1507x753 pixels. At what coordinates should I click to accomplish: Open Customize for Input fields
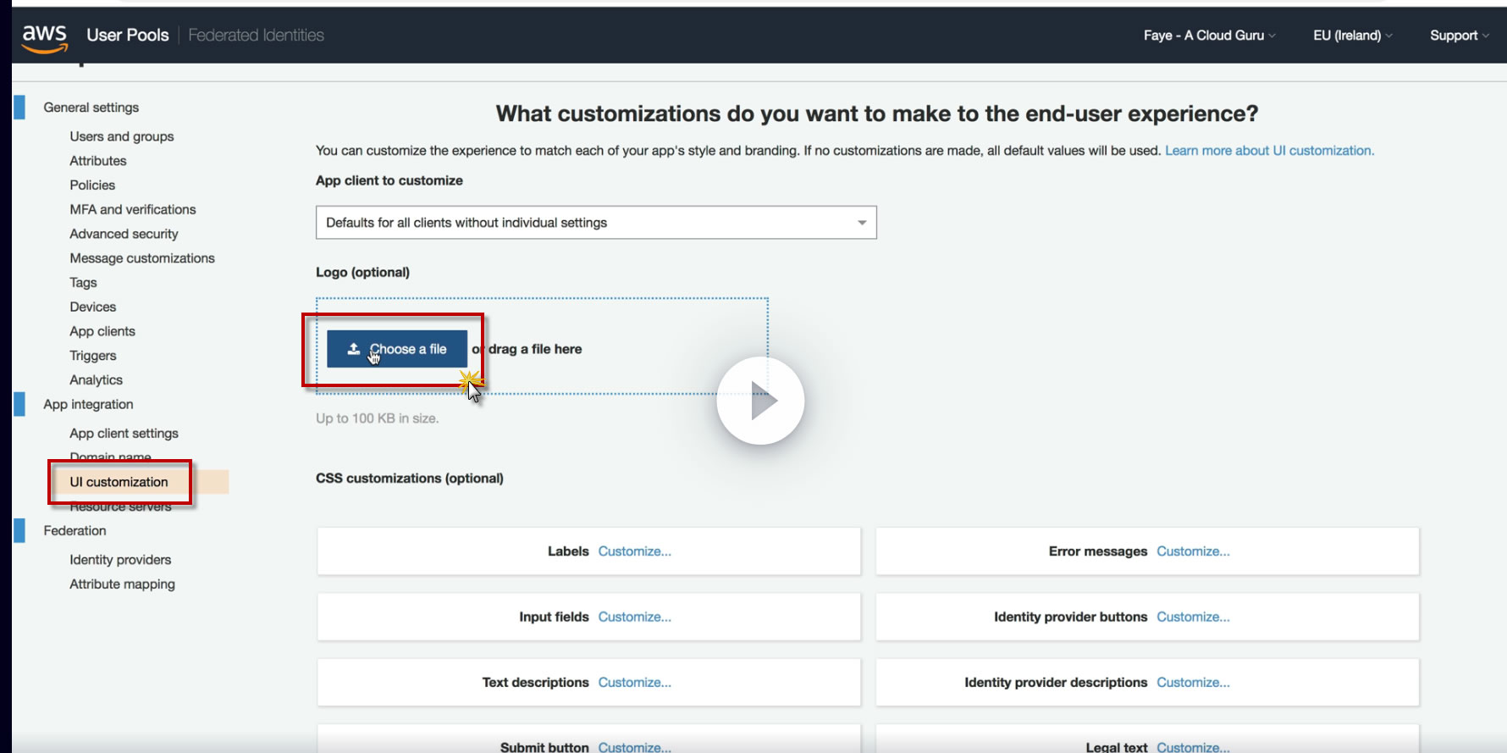click(x=634, y=617)
